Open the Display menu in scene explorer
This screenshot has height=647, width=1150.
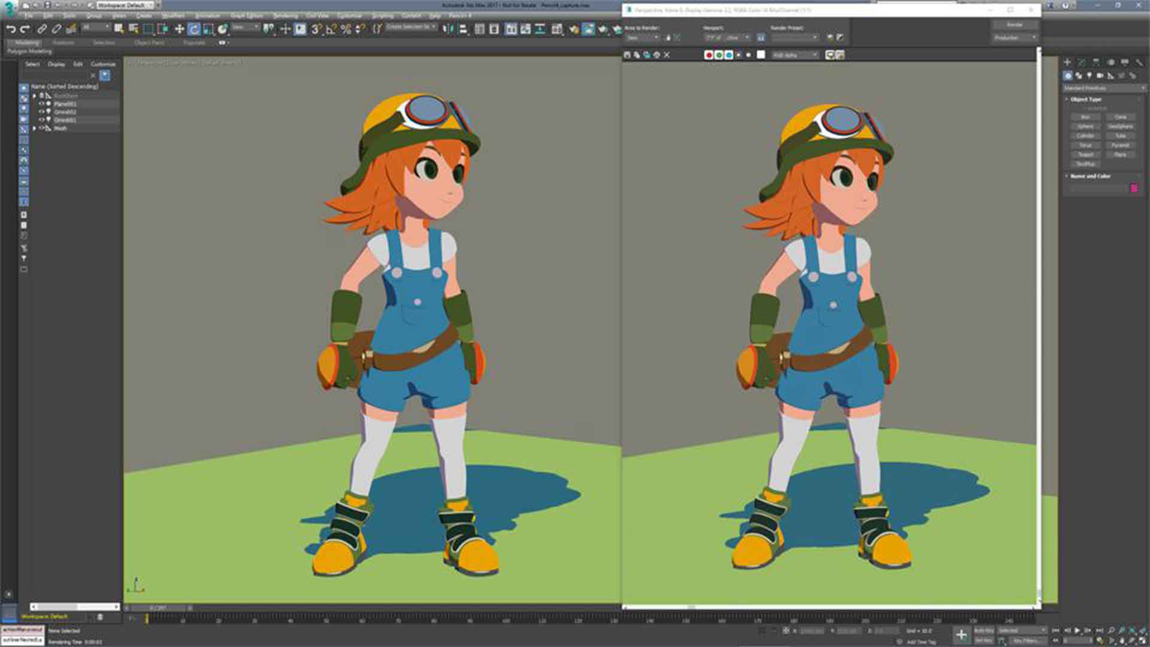coord(56,64)
